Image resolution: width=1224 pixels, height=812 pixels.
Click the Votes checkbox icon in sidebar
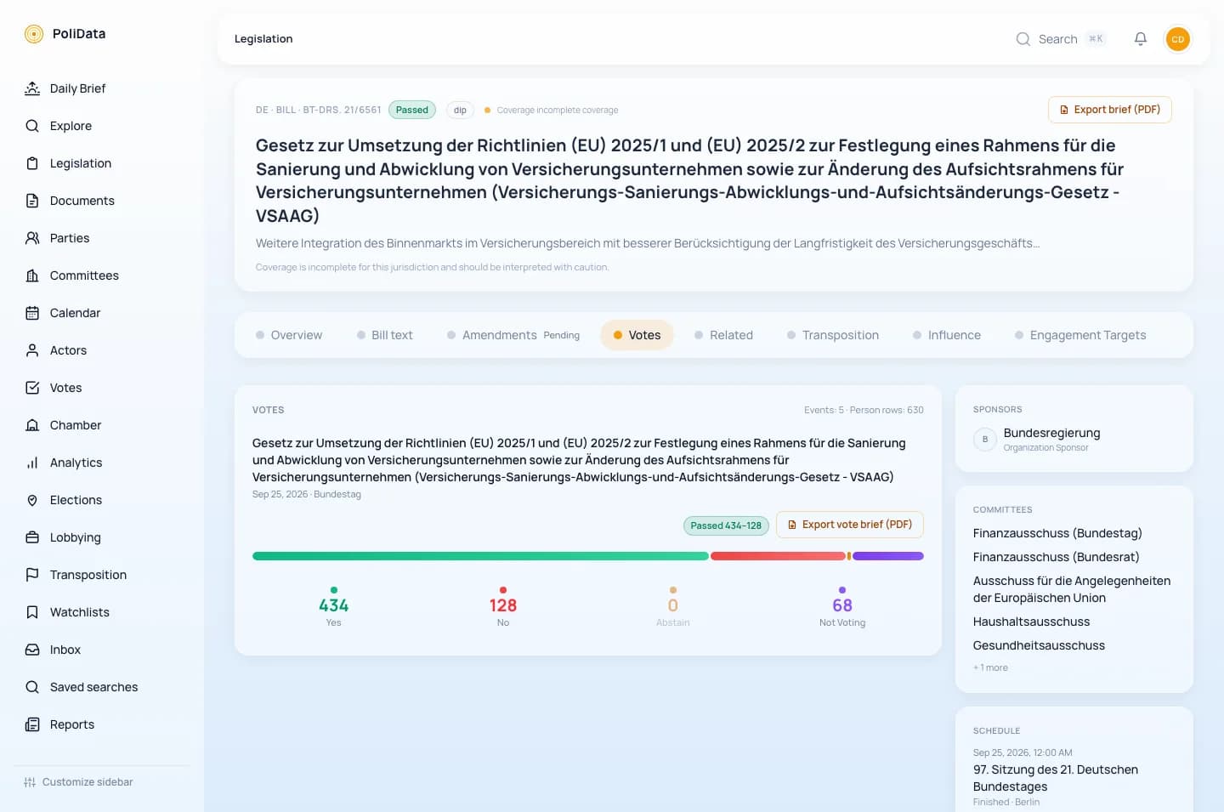pyautogui.click(x=32, y=388)
